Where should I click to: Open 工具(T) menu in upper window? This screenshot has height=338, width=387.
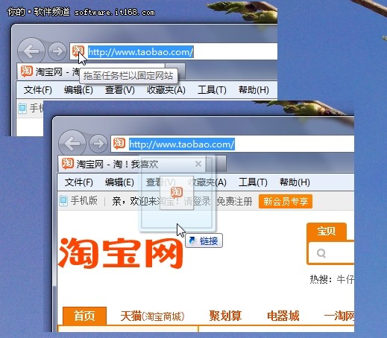[x=212, y=90]
